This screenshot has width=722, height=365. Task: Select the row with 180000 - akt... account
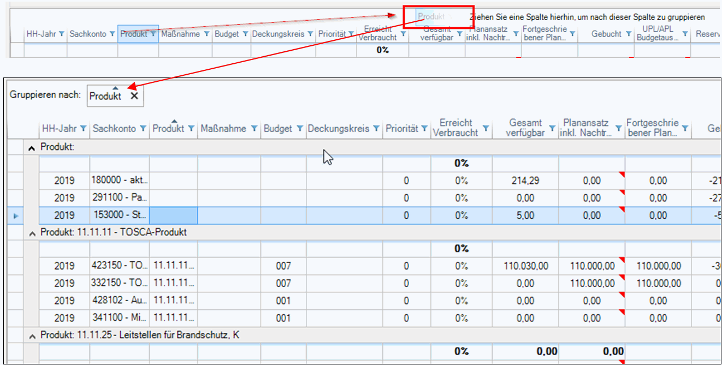point(120,181)
